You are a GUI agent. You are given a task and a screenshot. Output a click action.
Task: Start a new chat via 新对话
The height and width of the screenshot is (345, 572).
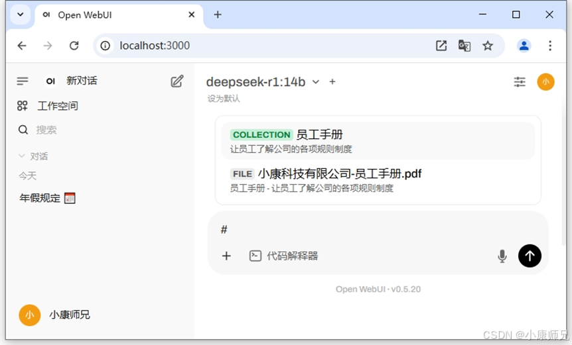pyautogui.click(x=82, y=81)
